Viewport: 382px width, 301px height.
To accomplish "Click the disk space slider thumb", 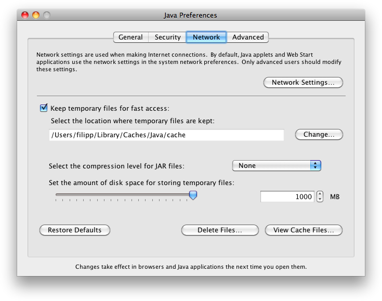I will tap(193, 195).
